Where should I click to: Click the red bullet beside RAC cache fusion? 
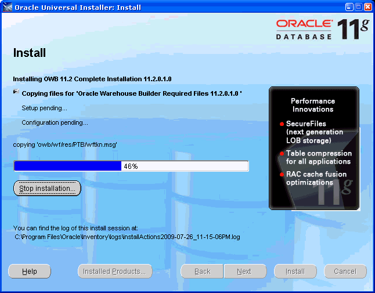282,175
